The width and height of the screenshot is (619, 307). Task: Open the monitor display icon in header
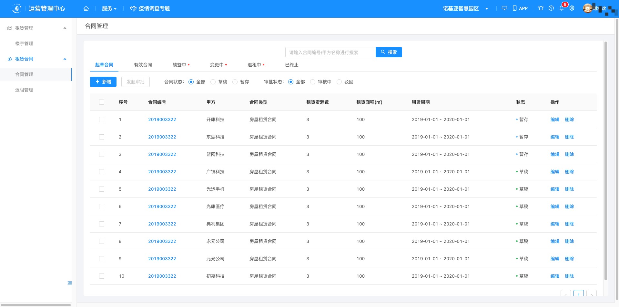504,8
